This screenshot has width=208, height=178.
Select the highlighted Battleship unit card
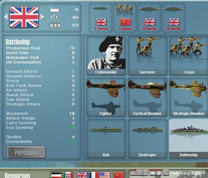coord(188,138)
